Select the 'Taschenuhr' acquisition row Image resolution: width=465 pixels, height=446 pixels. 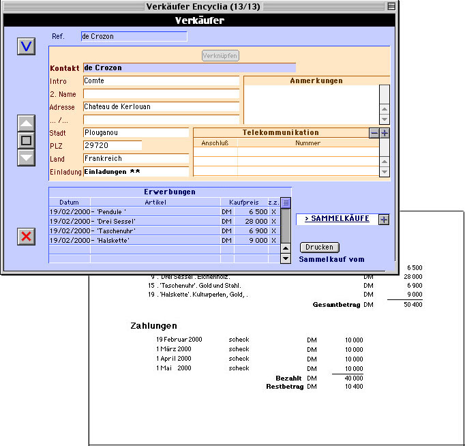tap(164, 231)
